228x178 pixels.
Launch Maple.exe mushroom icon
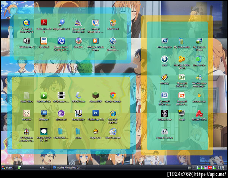pos(95,132)
